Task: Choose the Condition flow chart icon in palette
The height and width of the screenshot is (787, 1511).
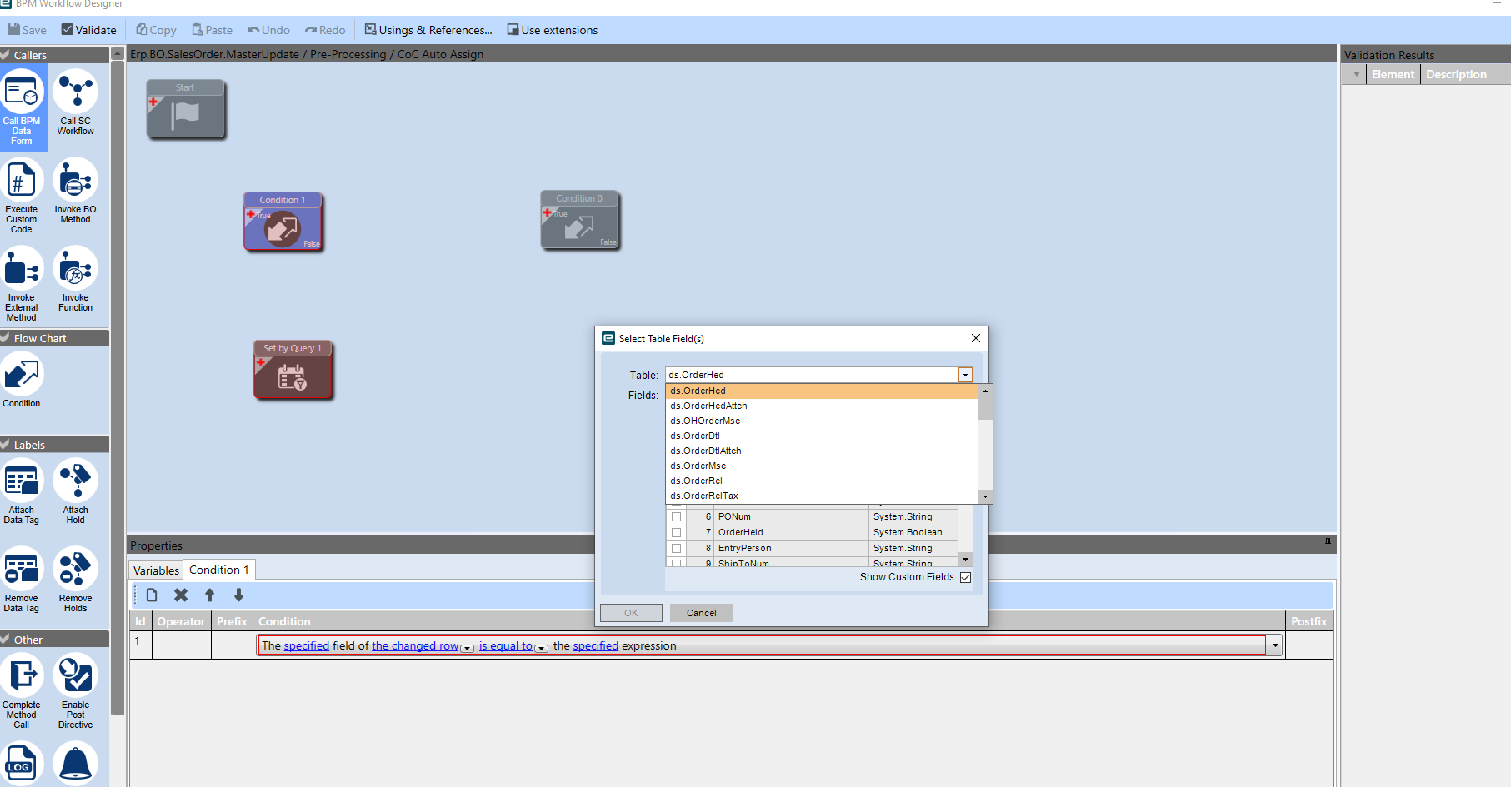Action: 22,380
